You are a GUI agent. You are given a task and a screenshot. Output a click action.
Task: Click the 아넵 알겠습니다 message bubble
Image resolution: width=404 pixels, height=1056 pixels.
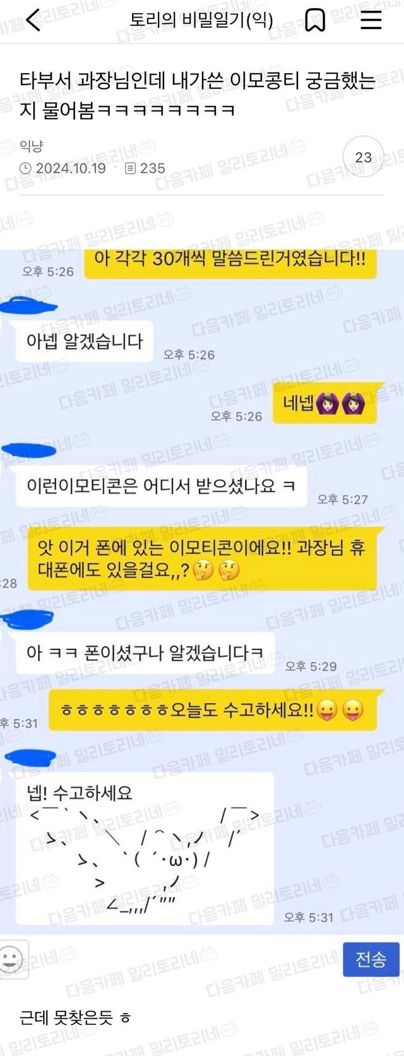point(85,341)
